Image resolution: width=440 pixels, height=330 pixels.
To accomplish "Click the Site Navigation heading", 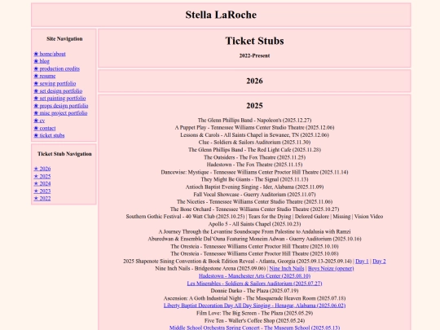I will click(x=64, y=39).
